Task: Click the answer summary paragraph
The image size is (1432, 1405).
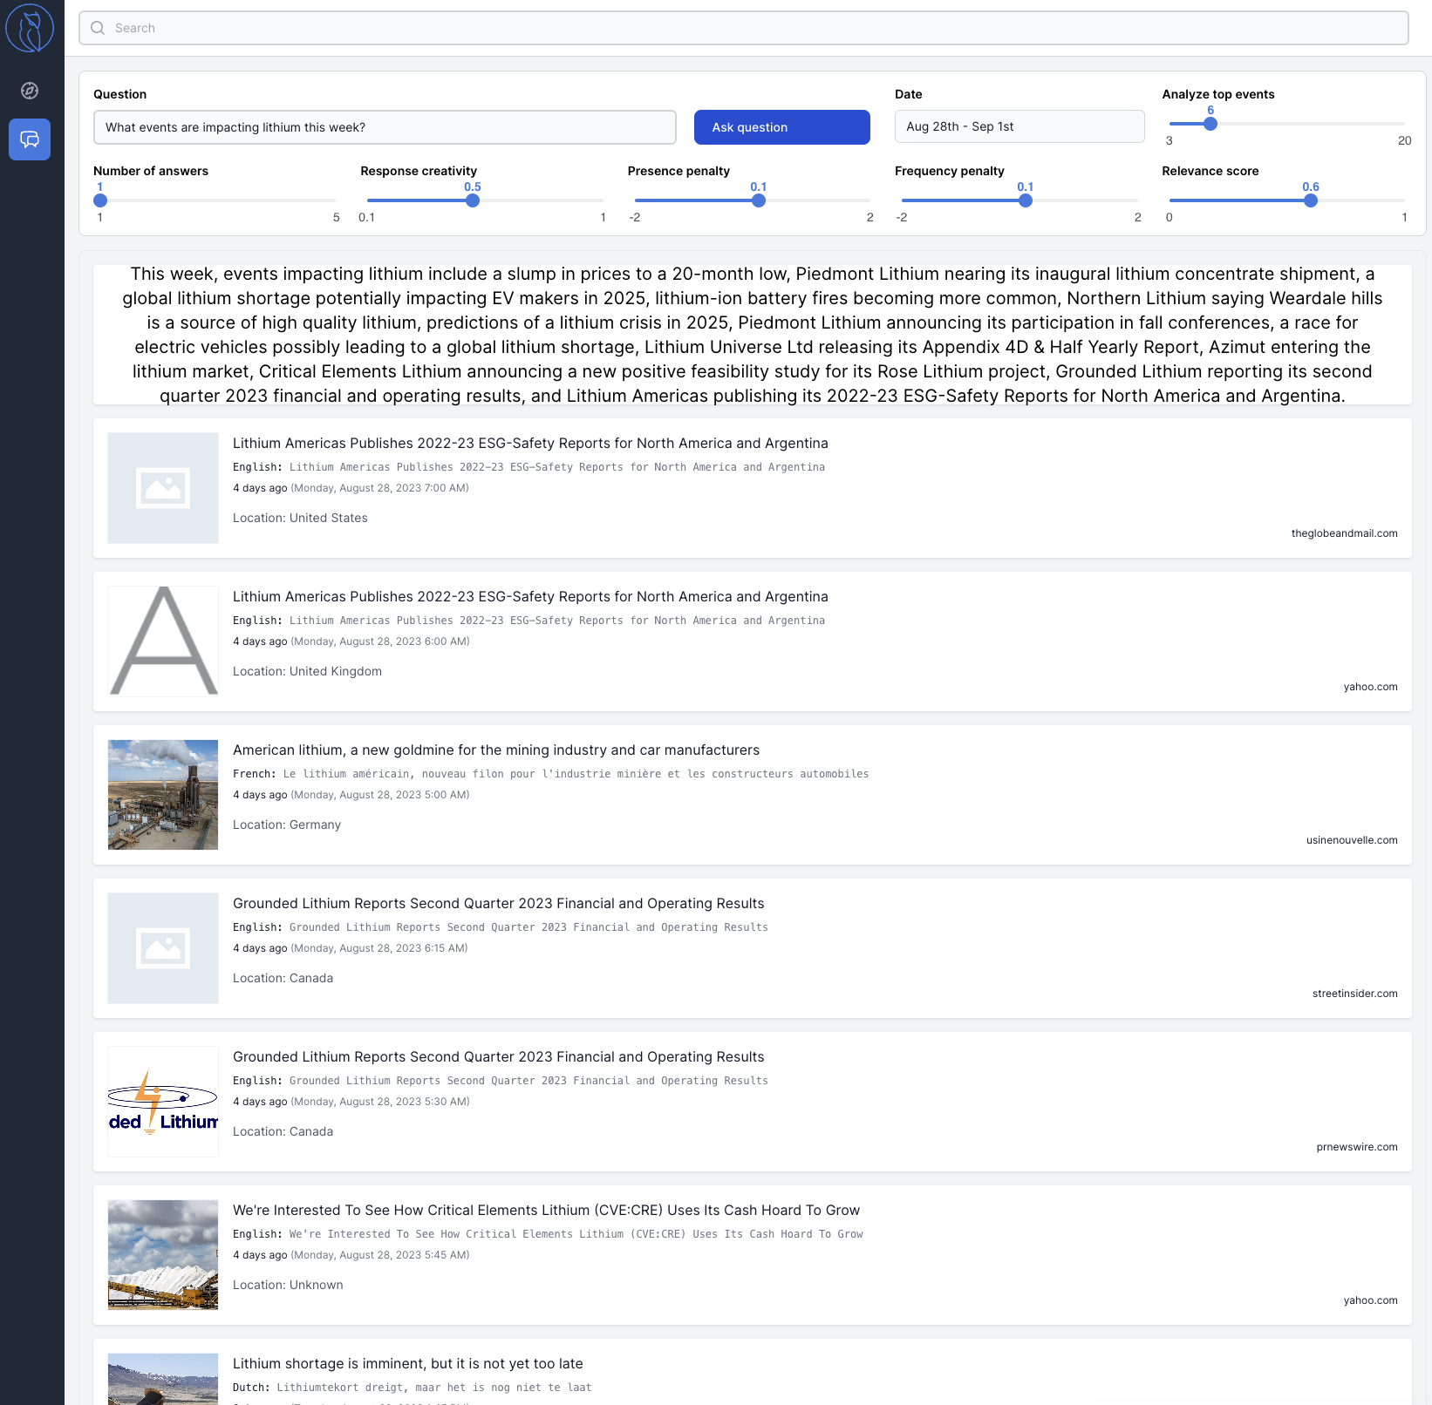Action: point(753,335)
